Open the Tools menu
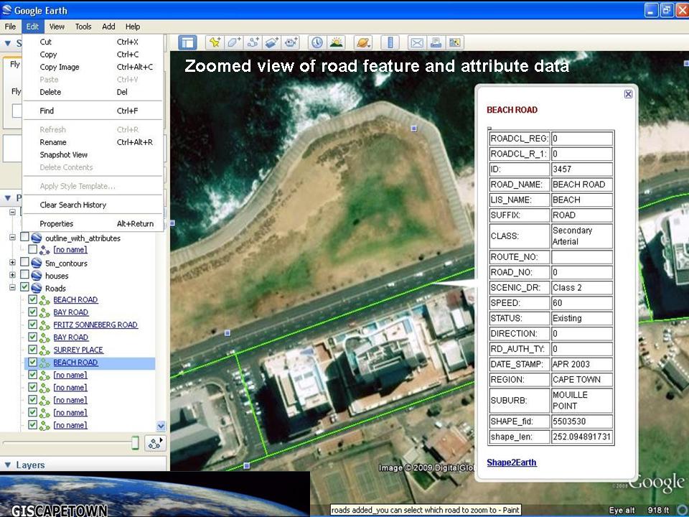Image resolution: width=689 pixels, height=517 pixels. [x=83, y=27]
